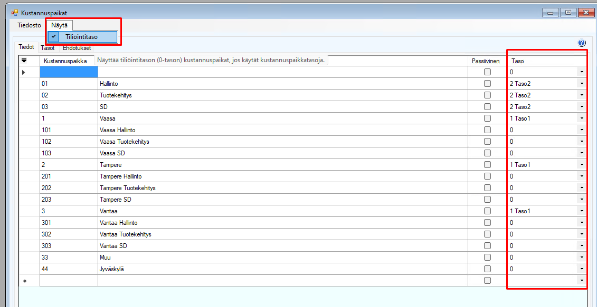Click the Kustannuspaikat window title icon
This screenshot has width=597, height=307.
point(14,13)
